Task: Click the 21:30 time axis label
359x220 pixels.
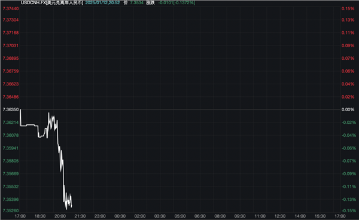Action: [80, 216]
